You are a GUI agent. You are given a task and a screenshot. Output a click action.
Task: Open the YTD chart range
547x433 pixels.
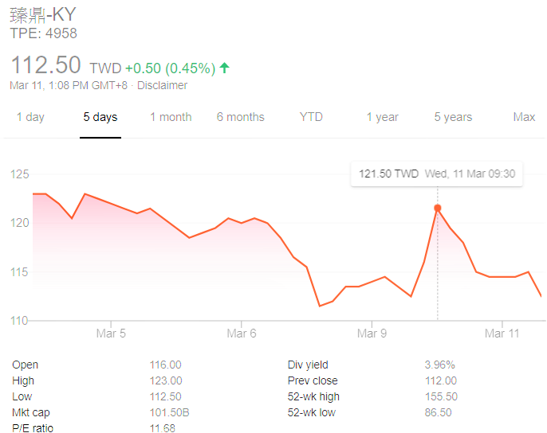point(311,117)
